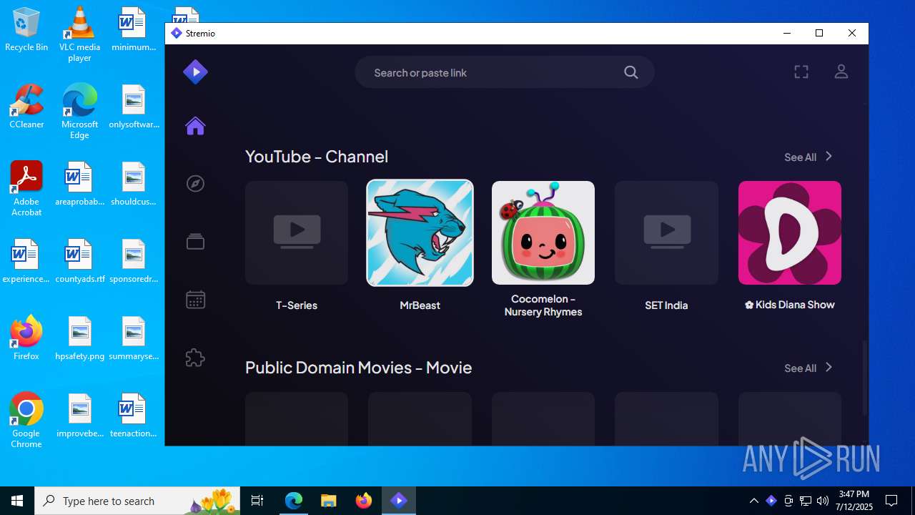Open the Board home icon
Screen dimensions: 915x515
[195, 126]
